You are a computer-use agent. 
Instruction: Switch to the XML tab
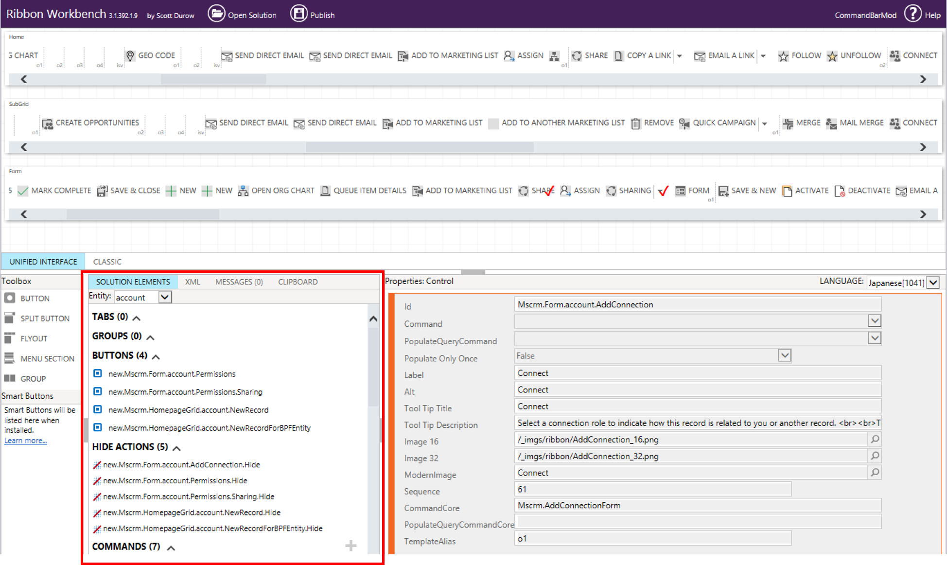[x=193, y=282]
